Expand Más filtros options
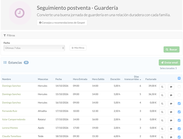Viewport: 183px width, 139px height. (78, 48)
